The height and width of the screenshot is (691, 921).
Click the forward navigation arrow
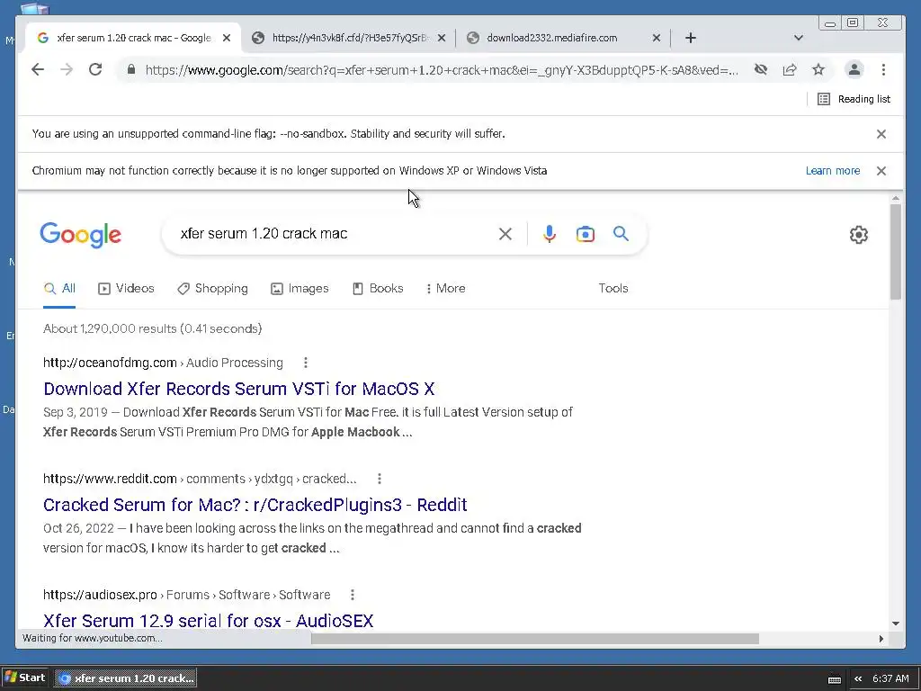(x=67, y=70)
